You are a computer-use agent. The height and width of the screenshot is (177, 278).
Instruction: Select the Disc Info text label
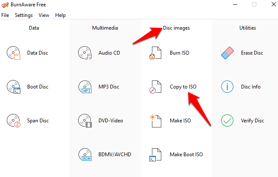point(251,87)
